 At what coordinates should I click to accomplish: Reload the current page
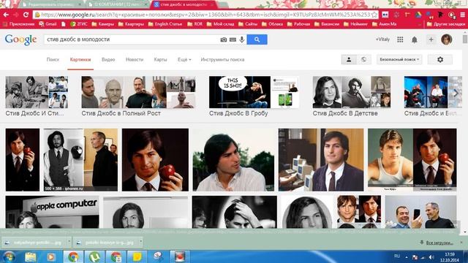(26, 15)
